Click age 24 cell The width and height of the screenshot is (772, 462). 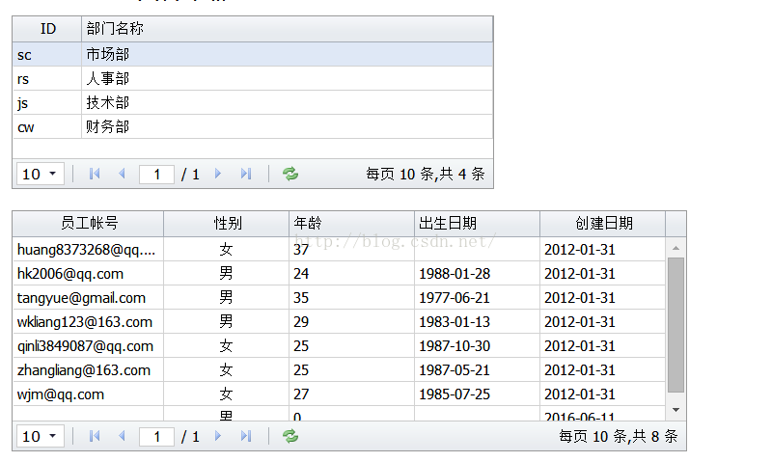click(x=352, y=273)
